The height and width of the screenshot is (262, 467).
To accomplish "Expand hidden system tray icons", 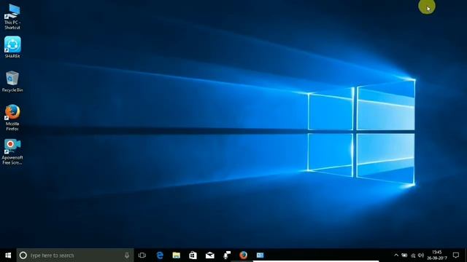I will pyautogui.click(x=396, y=255).
